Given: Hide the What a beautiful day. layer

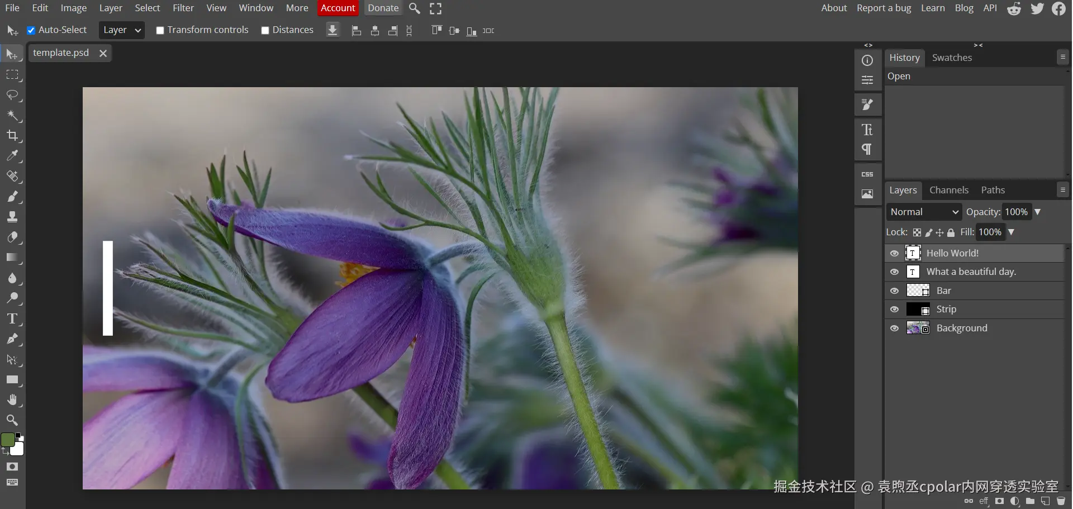Looking at the screenshot, I should point(894,272).
